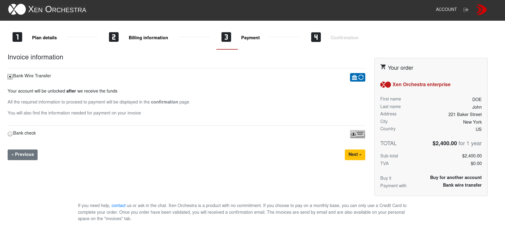Open the ACCOUNT menu

(446, 9)
